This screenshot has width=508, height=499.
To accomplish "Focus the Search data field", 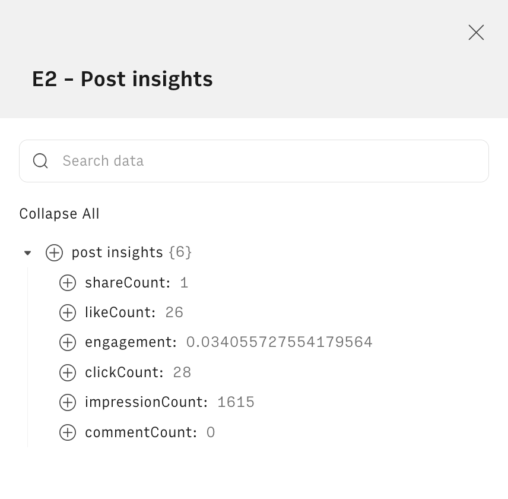I will coord(261,161).
